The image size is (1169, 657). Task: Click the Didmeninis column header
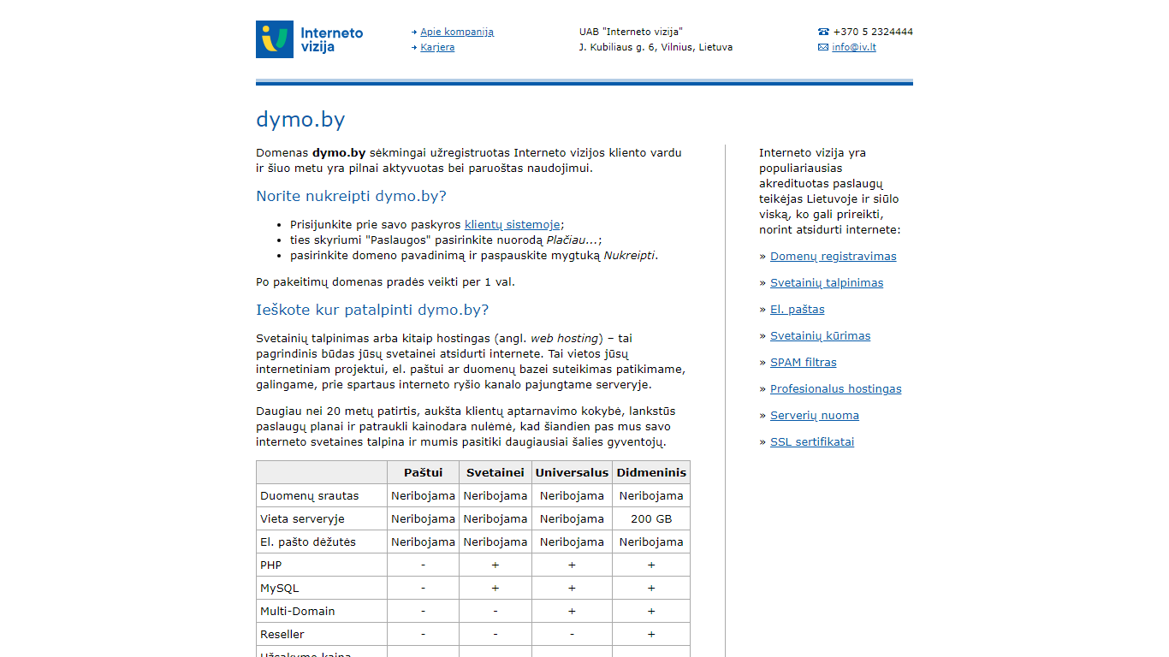pos(651,472)
